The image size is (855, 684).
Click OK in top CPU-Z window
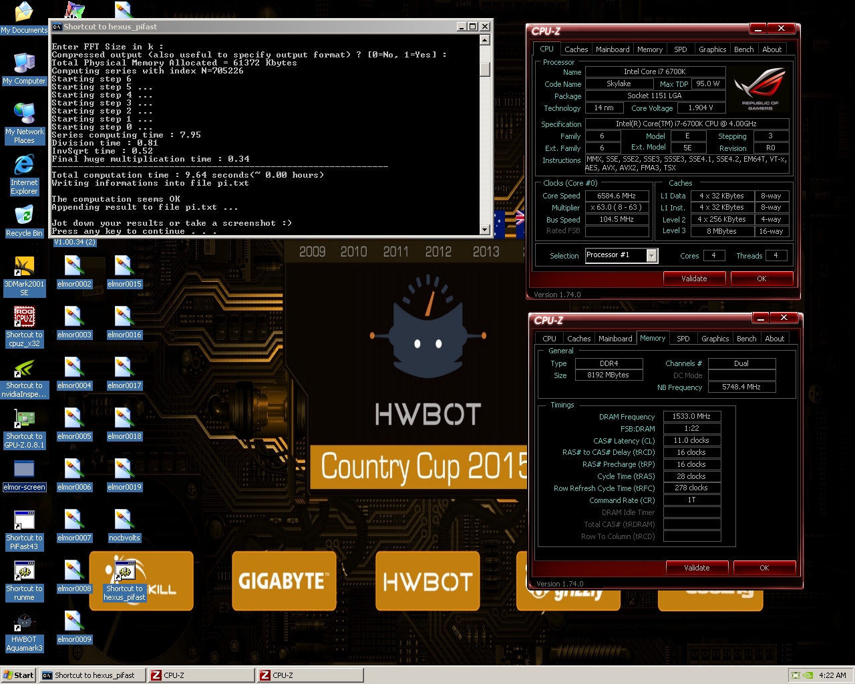pyautogui.click(x=761, y=279)
